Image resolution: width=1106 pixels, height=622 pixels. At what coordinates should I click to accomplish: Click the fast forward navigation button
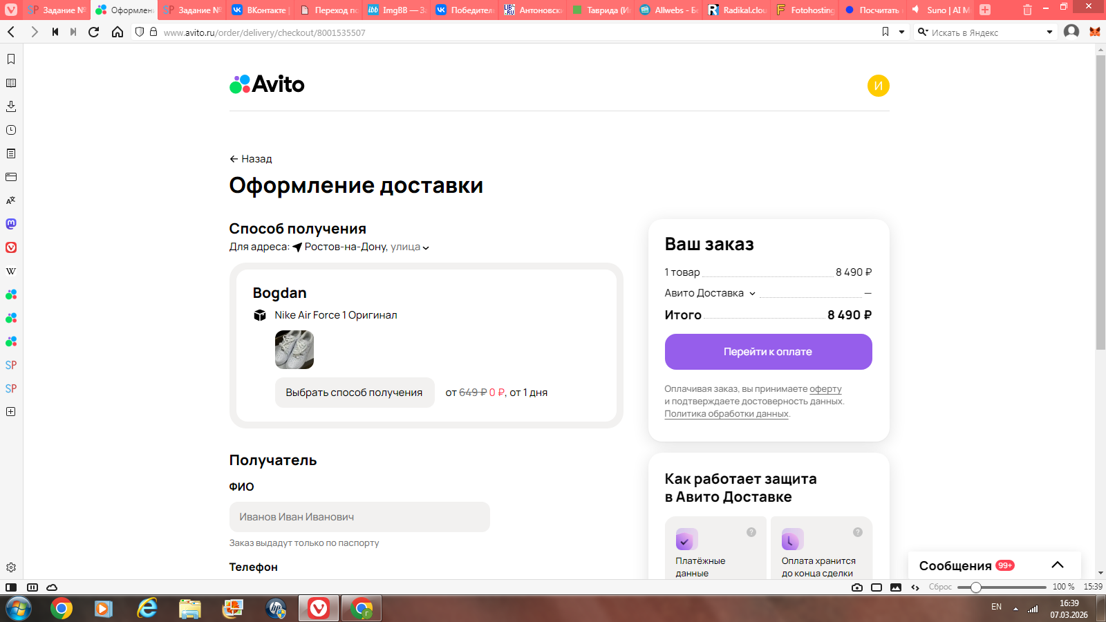point(73,32)
